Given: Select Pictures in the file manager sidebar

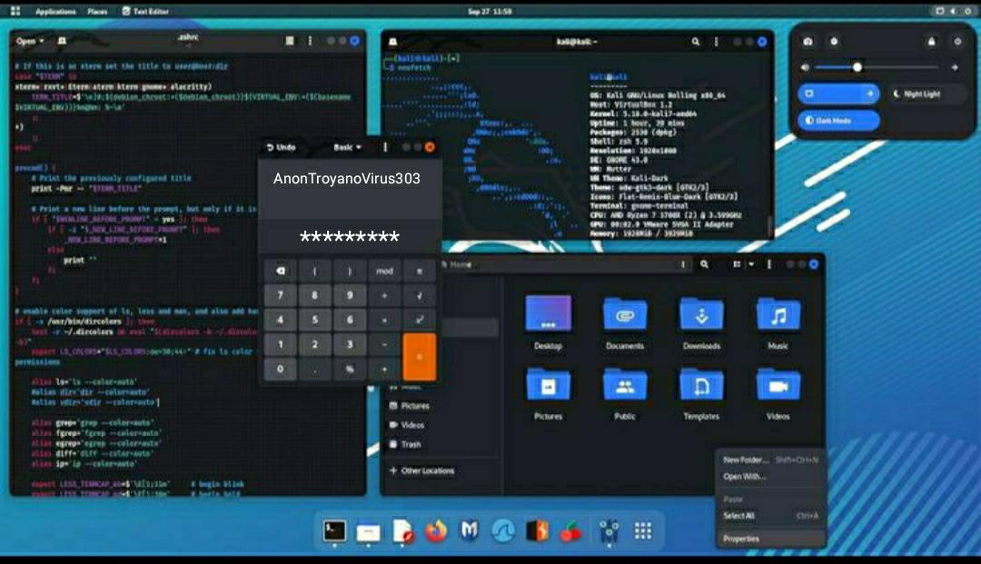Looking at the screenshot, I should (409, 405).
